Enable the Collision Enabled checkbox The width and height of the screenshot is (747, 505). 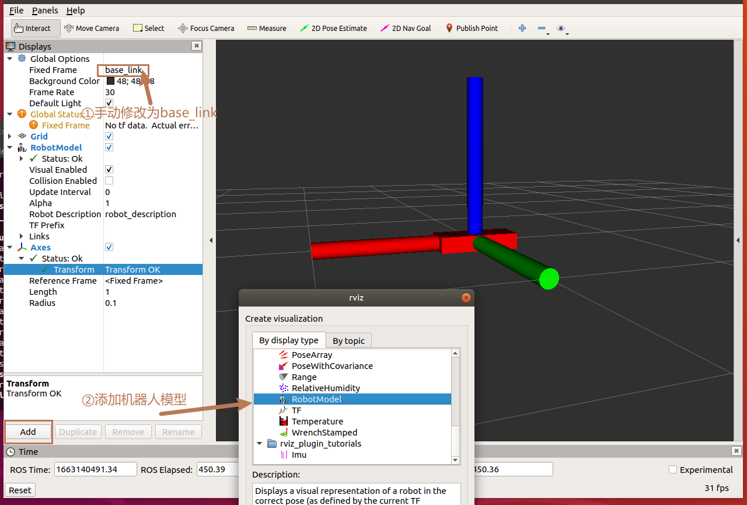tap(109, 181)
